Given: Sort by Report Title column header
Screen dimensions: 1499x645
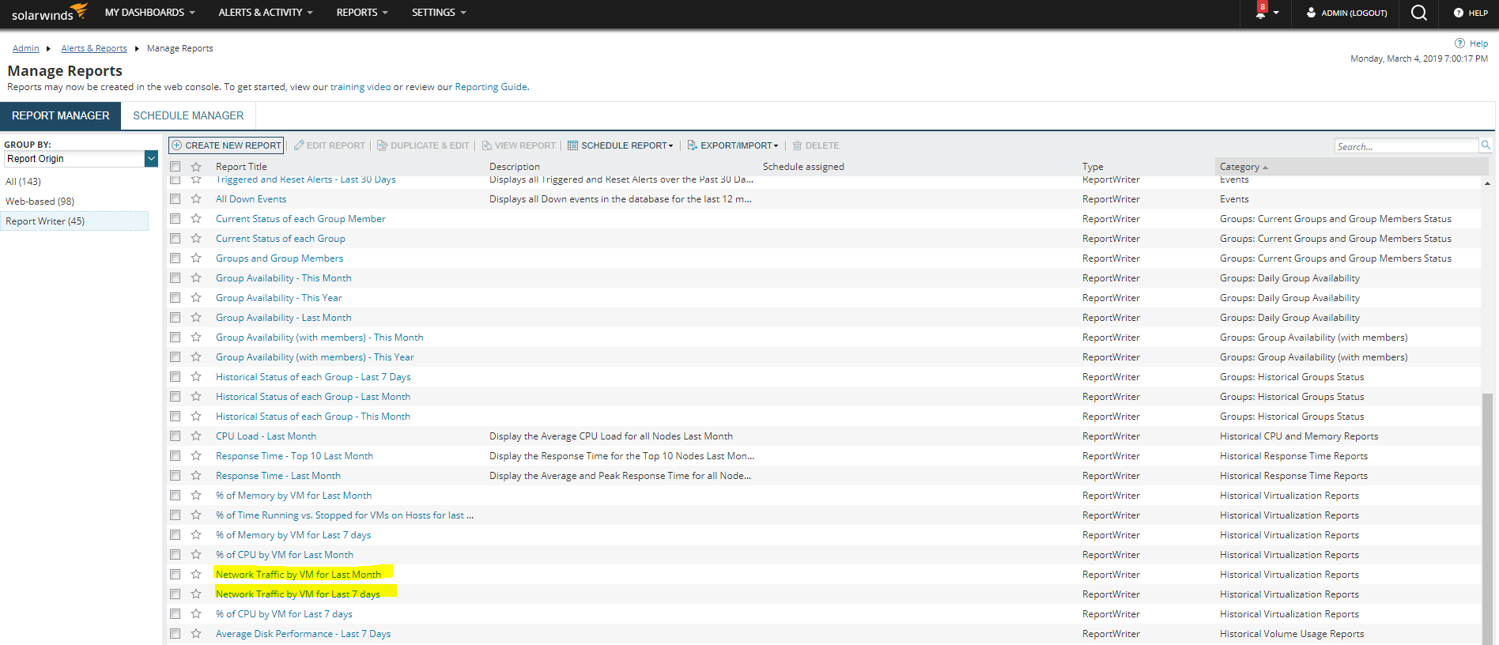Looking at the screenshot, I should (x=241, y=167).
